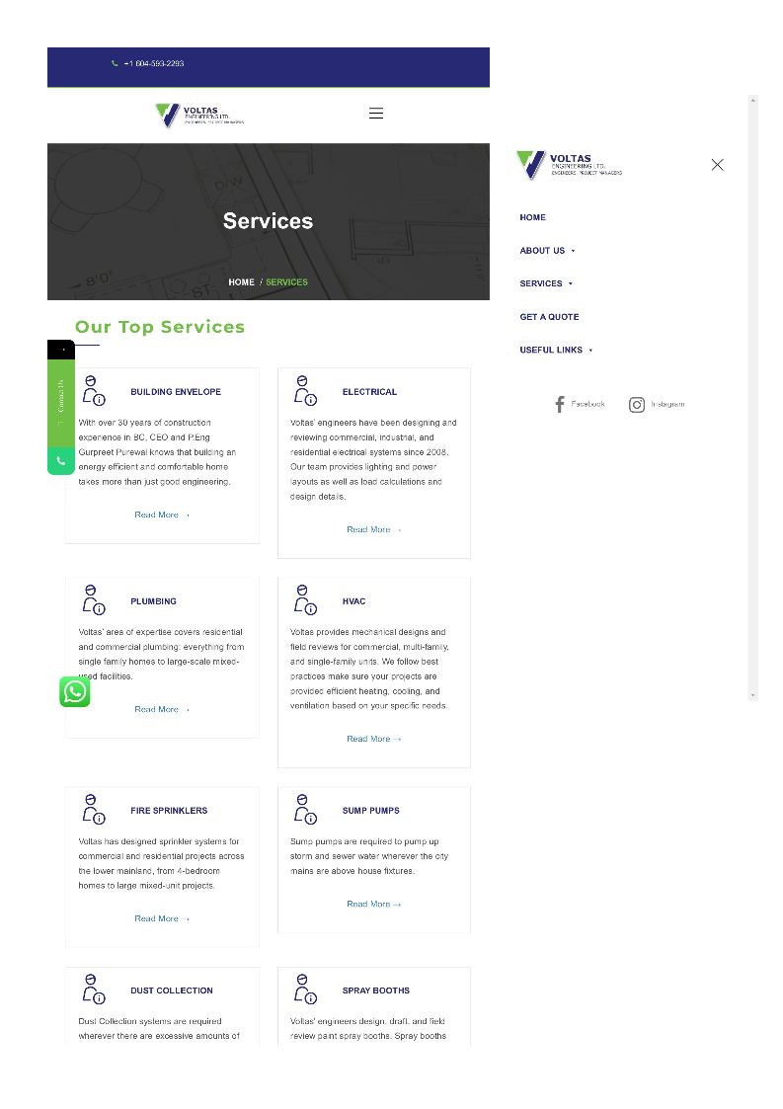Click the Building Envelope service icon
The width and height of the screenshot is (783, 1109).
tap(94, 391)
